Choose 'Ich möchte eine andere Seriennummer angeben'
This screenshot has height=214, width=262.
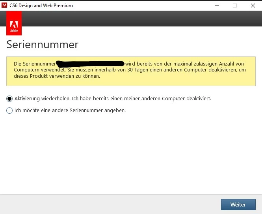click(9, 111)
